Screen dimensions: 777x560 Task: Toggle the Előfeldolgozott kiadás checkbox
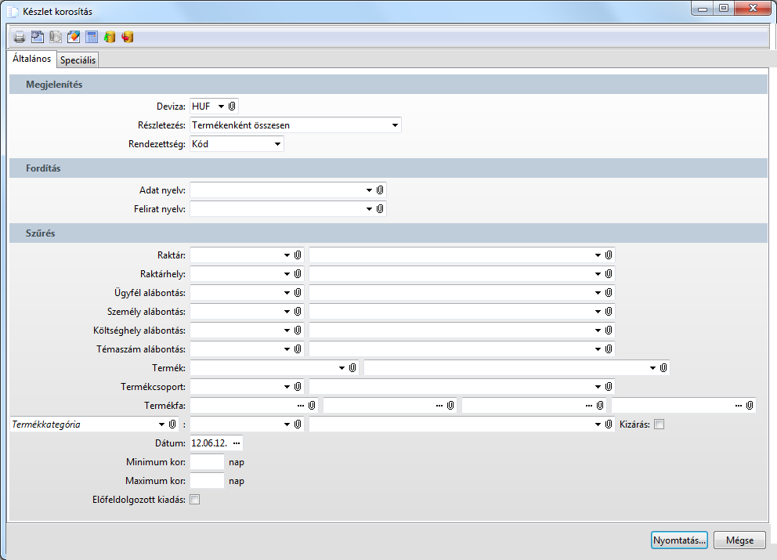pos(195,500)
